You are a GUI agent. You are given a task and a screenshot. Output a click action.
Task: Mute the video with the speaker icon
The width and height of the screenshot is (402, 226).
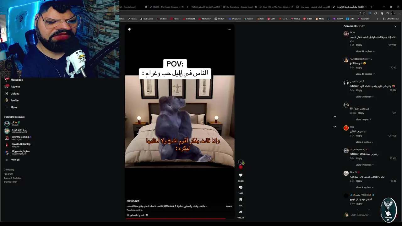point(129,29)
